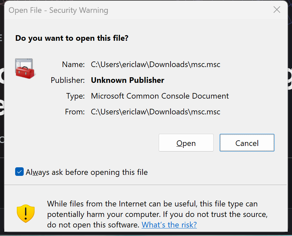
Task: Click the 'Always ask before opening this file' label
Action: coord(87,172)
